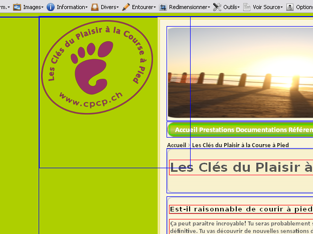This screenshot has width=313, height=234.
Task: Expand the Information dropdown arrow
Action: click(86, 8)
